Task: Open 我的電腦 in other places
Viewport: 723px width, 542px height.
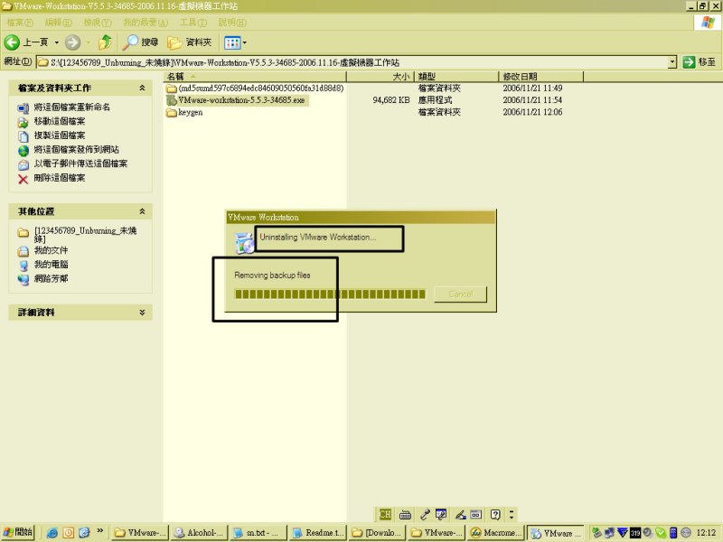Action: click(x=51, y=265)
